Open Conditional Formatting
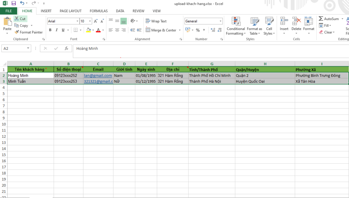 tap(236, 26)
